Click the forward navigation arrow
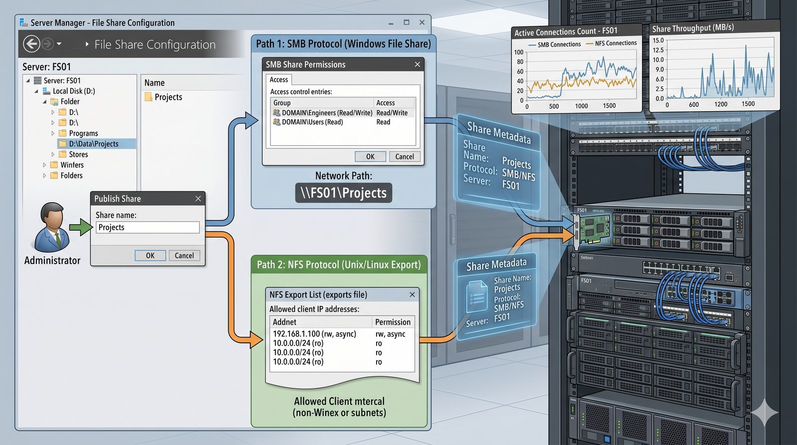The width and height of the screenshot is (797, 445). click(47, 44)
